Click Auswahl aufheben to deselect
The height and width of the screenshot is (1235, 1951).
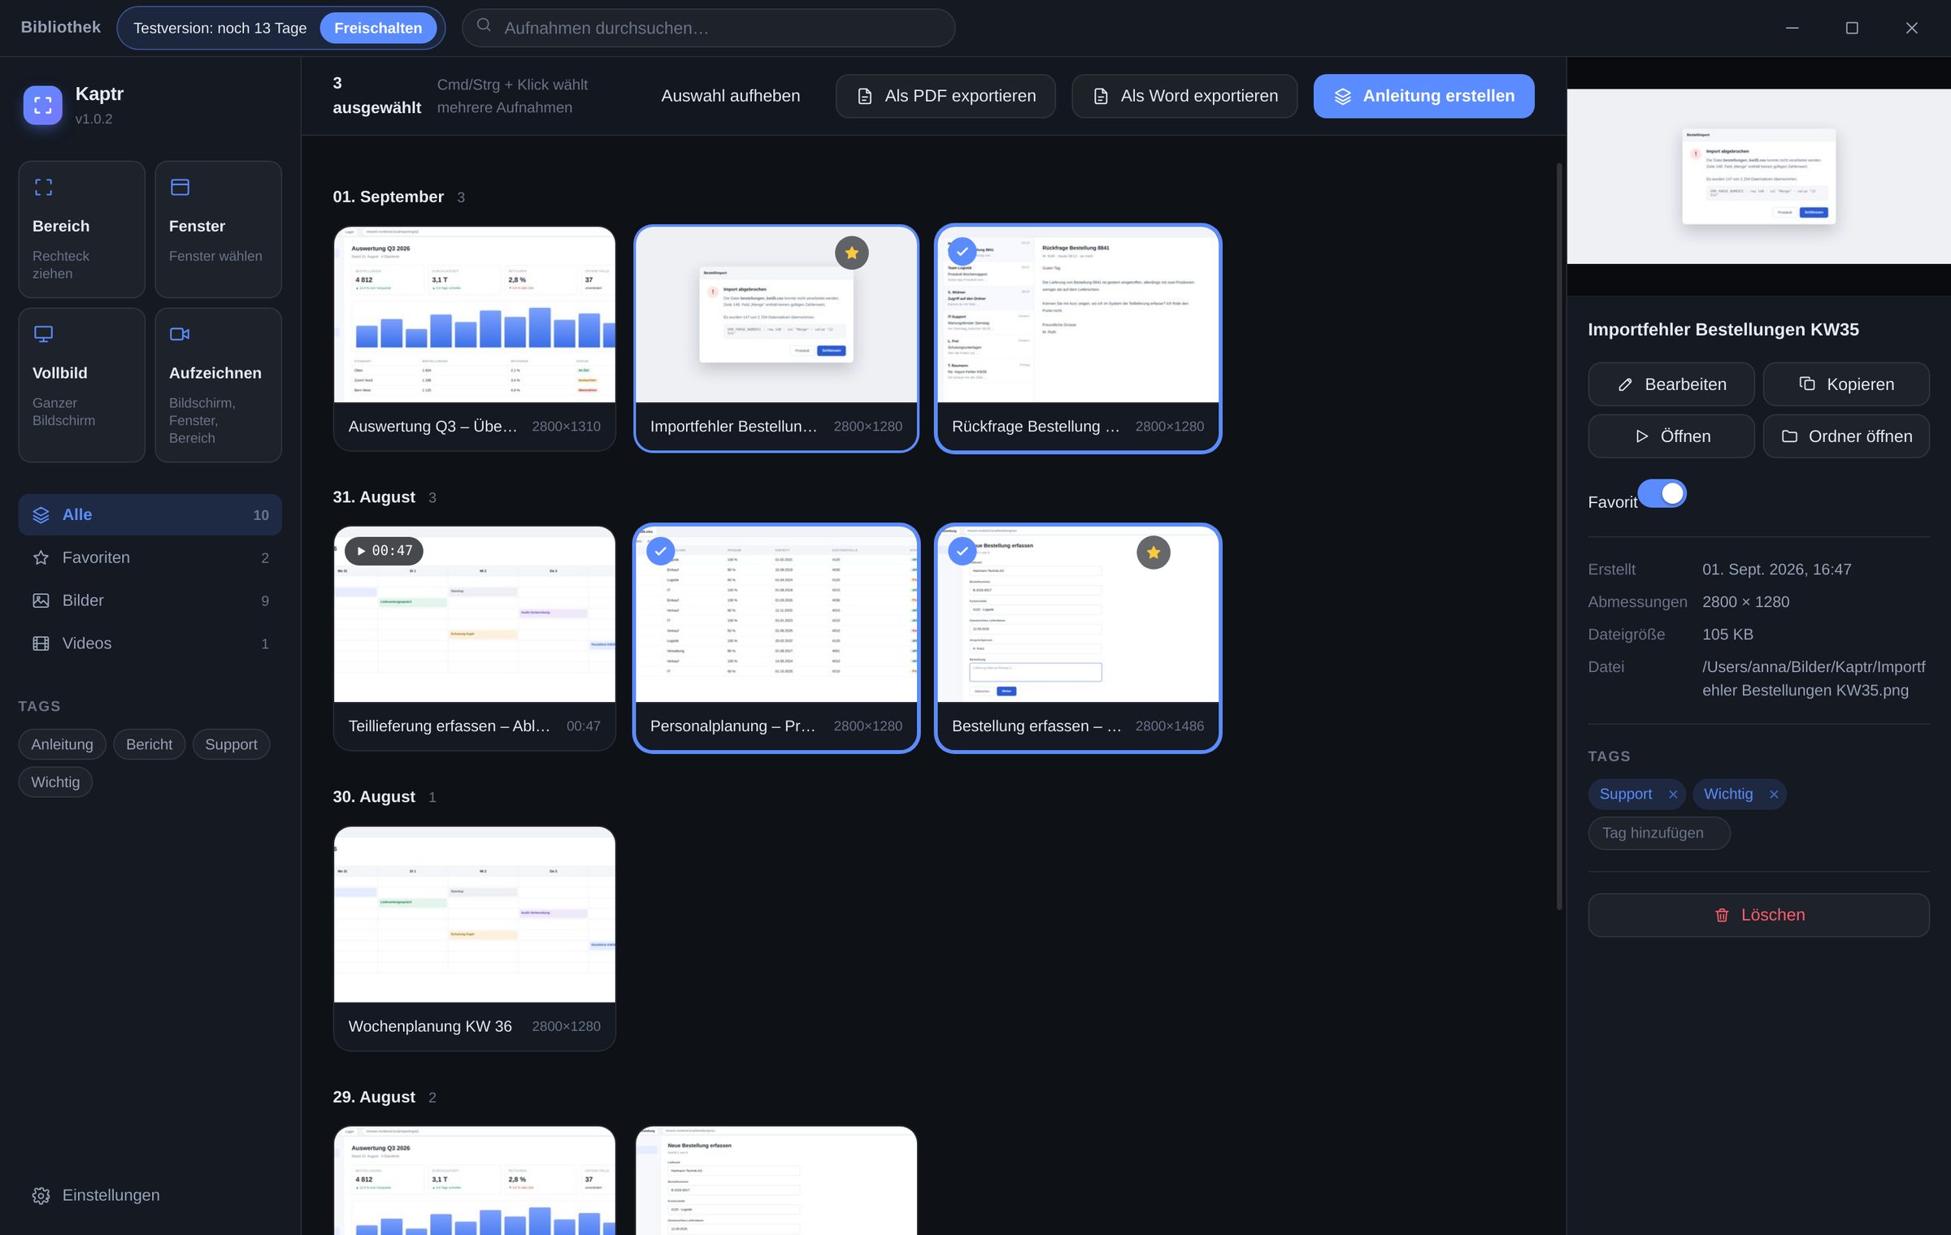(730, 96)
